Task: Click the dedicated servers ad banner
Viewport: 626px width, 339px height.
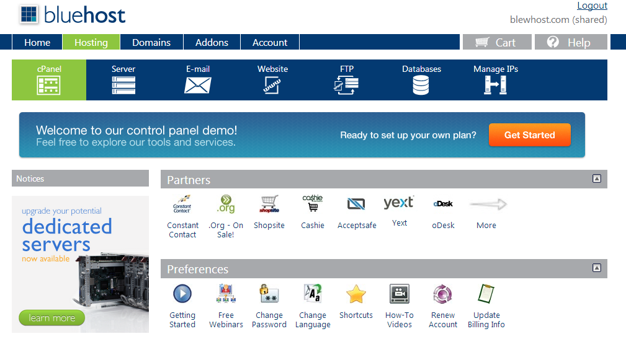Action: [x=80, y=264]
